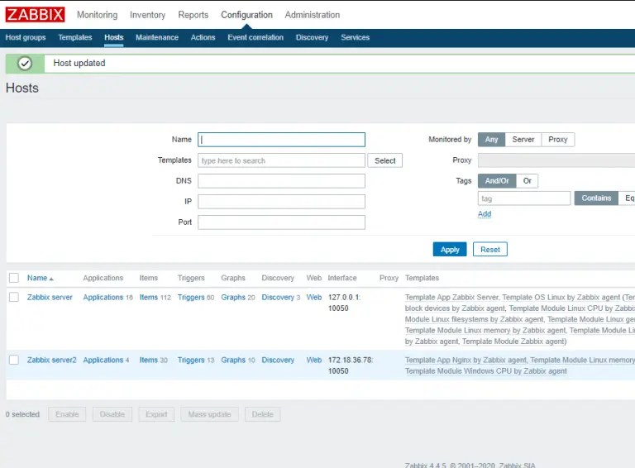Image resolution: width=635 pixels, height=468 pixels.
Task: Set Monitored by to Server
Action: pyautogui.click(x=523, y=139)
